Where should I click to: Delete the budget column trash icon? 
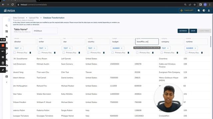(x=128, y=53)
